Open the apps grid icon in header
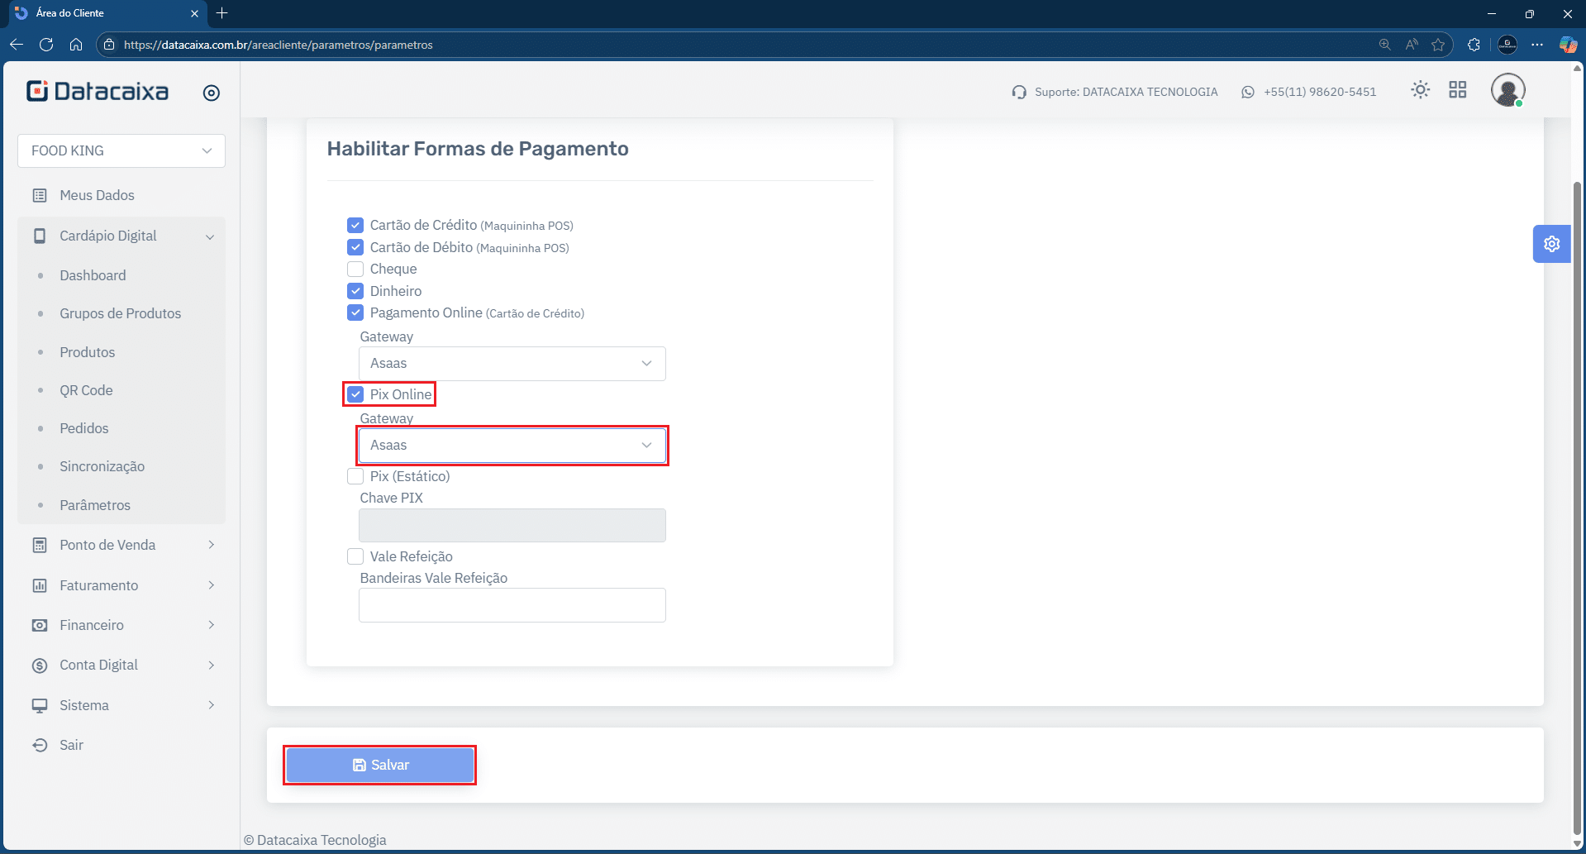 tap(1457, 90)
